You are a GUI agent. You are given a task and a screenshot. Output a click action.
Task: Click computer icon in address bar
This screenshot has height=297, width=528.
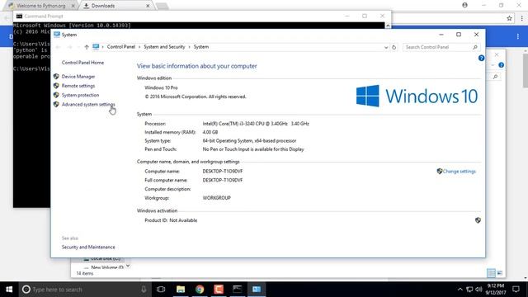click(x=96, y=47)
